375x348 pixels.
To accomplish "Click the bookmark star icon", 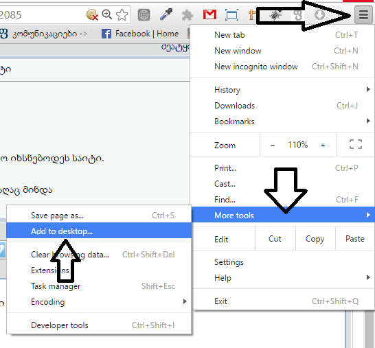I will pyautogui.click(x=122, y=15).
